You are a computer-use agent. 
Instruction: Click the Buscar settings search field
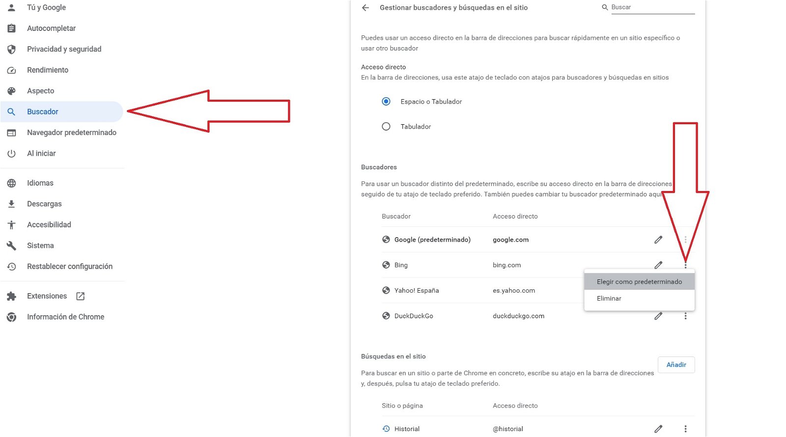coord(653,7)
